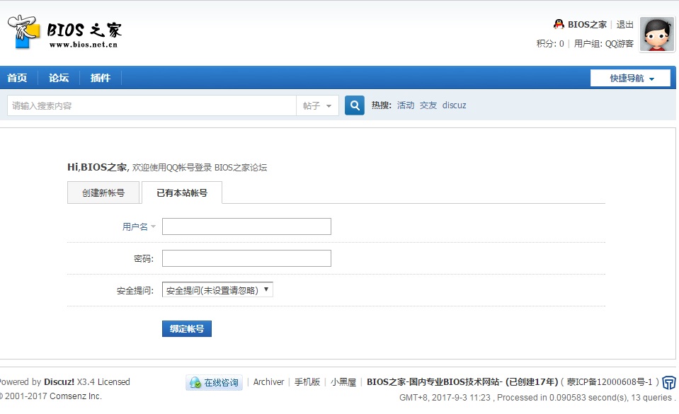The image size is (679, 414).
Task: Click the BIOS之家 site logo
Action: click(64, 32)
